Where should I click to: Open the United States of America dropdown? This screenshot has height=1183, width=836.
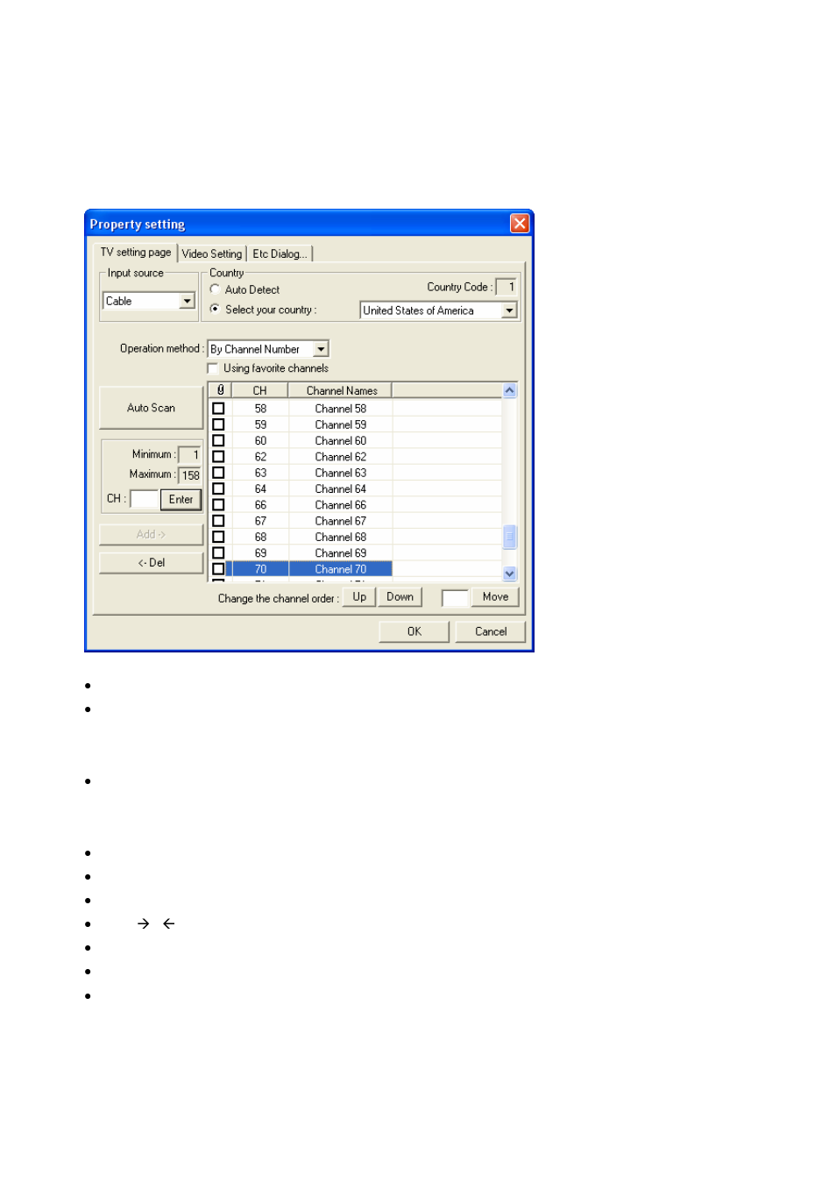(438, 310)
